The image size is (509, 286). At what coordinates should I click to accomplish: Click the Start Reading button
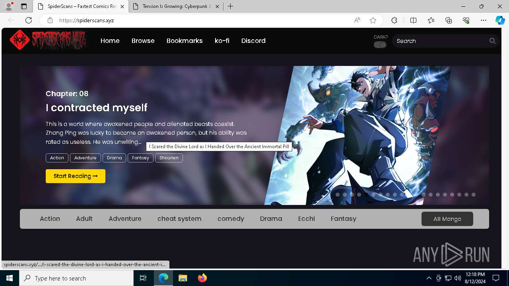(x=76, y=176)
